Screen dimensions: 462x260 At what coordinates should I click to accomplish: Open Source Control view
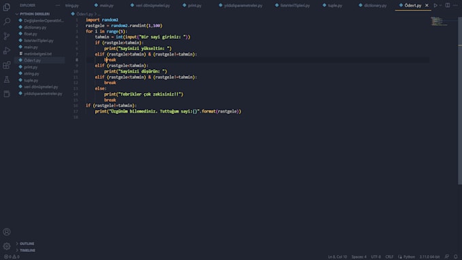pyautogui.click(x=7, y=36)
